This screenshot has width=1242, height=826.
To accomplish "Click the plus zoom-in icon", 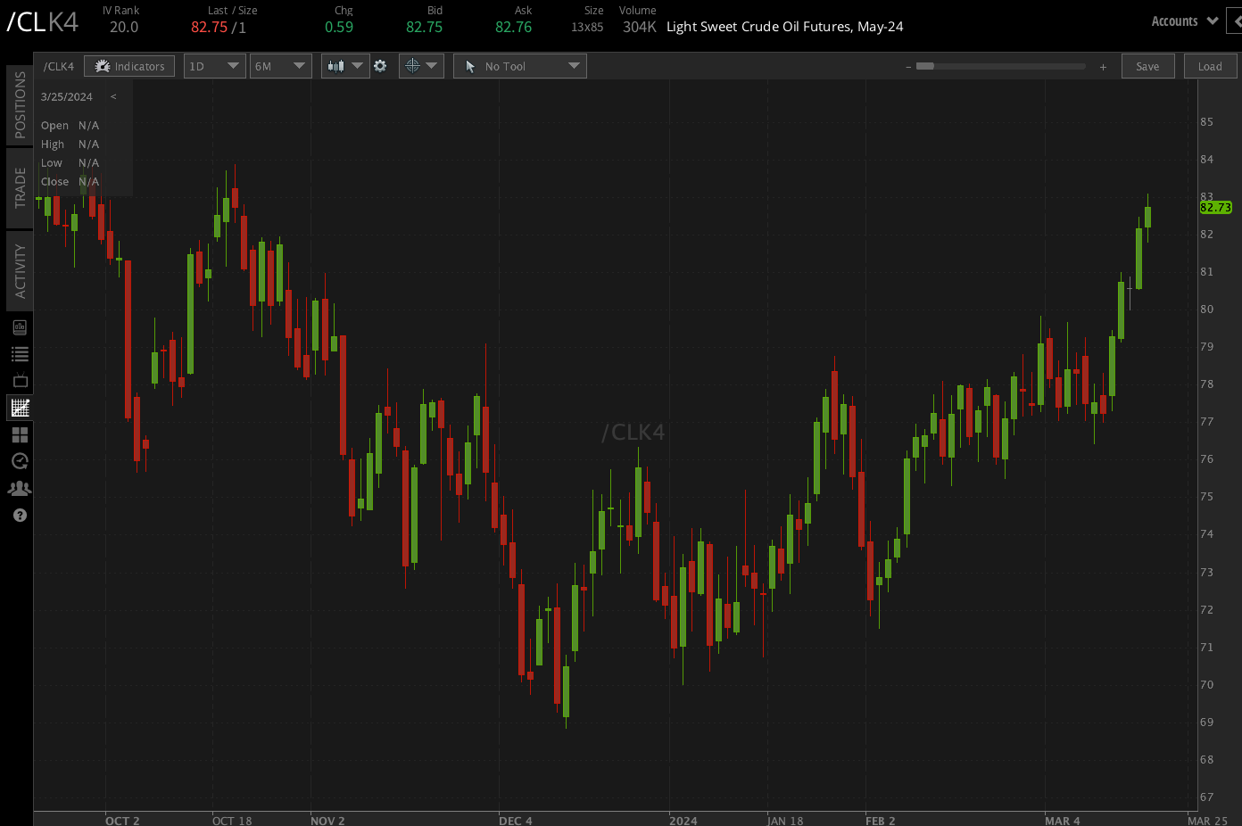I will (x=1103, y=67).
